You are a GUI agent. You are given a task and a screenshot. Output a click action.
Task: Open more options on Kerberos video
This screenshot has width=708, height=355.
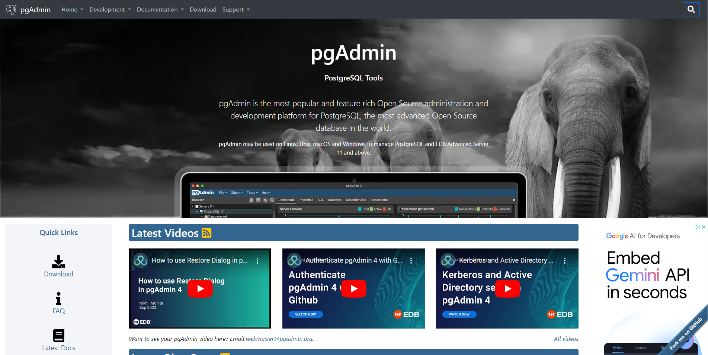click(565, 261)
